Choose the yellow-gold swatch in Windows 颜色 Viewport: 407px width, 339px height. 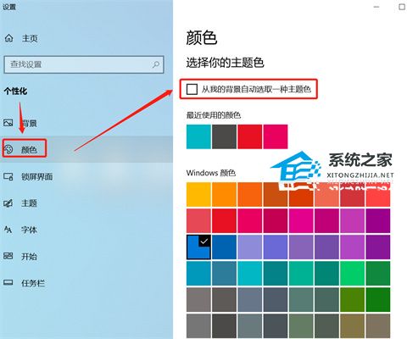(198, 195)
